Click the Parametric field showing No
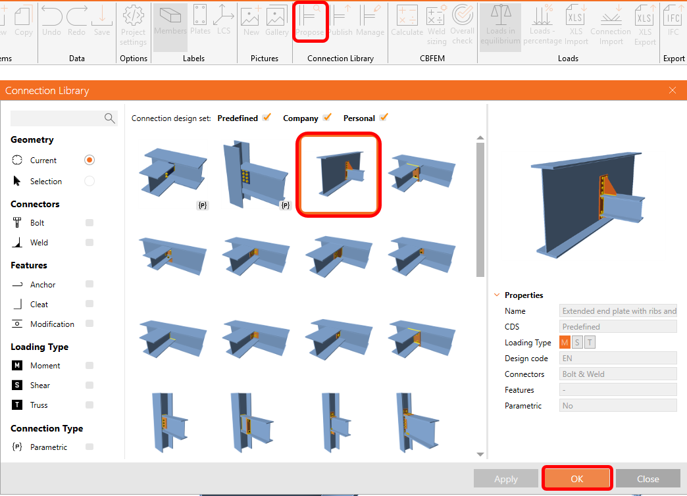The image size is (687, 496). coord(618,405)
